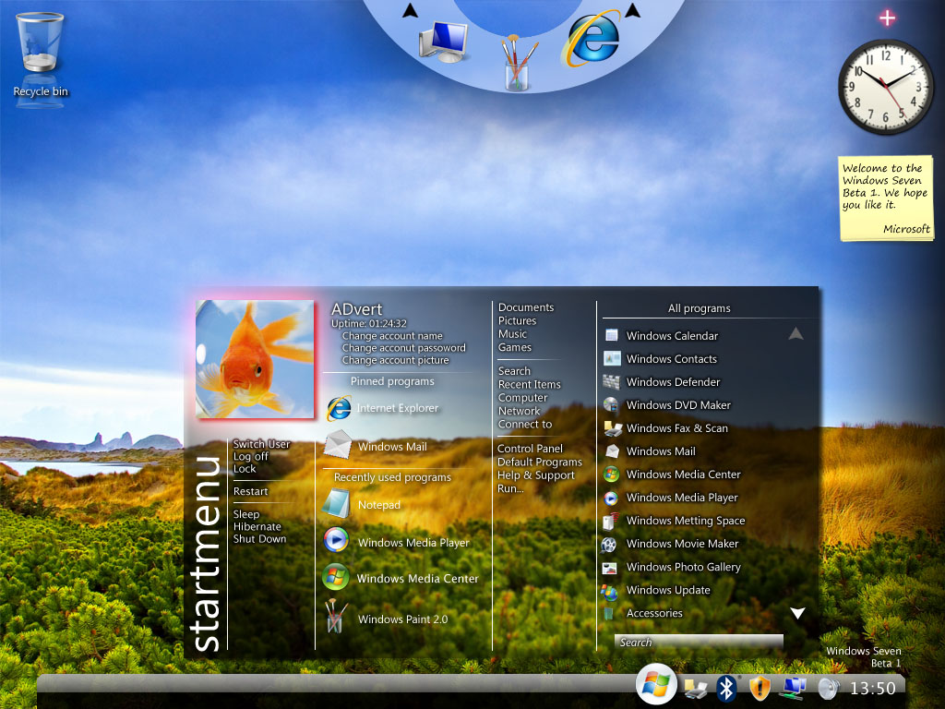945x709 pixels.
Task: Choose Log off
Action: pos(251,456)
